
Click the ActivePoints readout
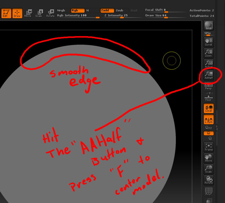pyautogui.click(x=202, y=10)
